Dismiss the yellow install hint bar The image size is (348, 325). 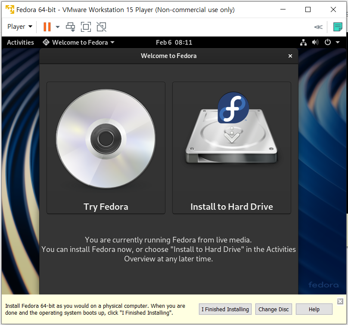[x=340, y=301]
